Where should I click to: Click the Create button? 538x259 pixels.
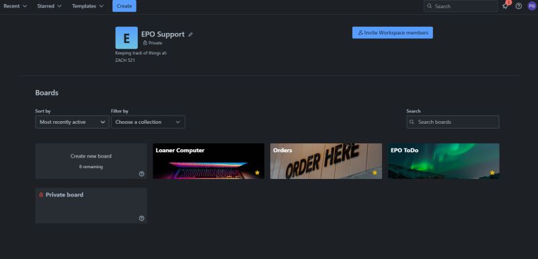coord(124,6)
